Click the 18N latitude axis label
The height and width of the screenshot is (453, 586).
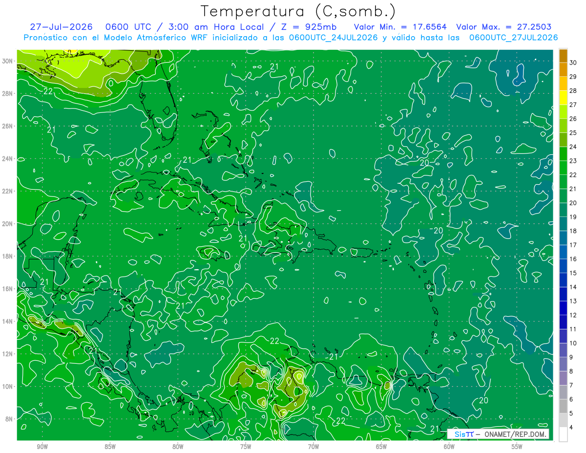click(8, 256)
